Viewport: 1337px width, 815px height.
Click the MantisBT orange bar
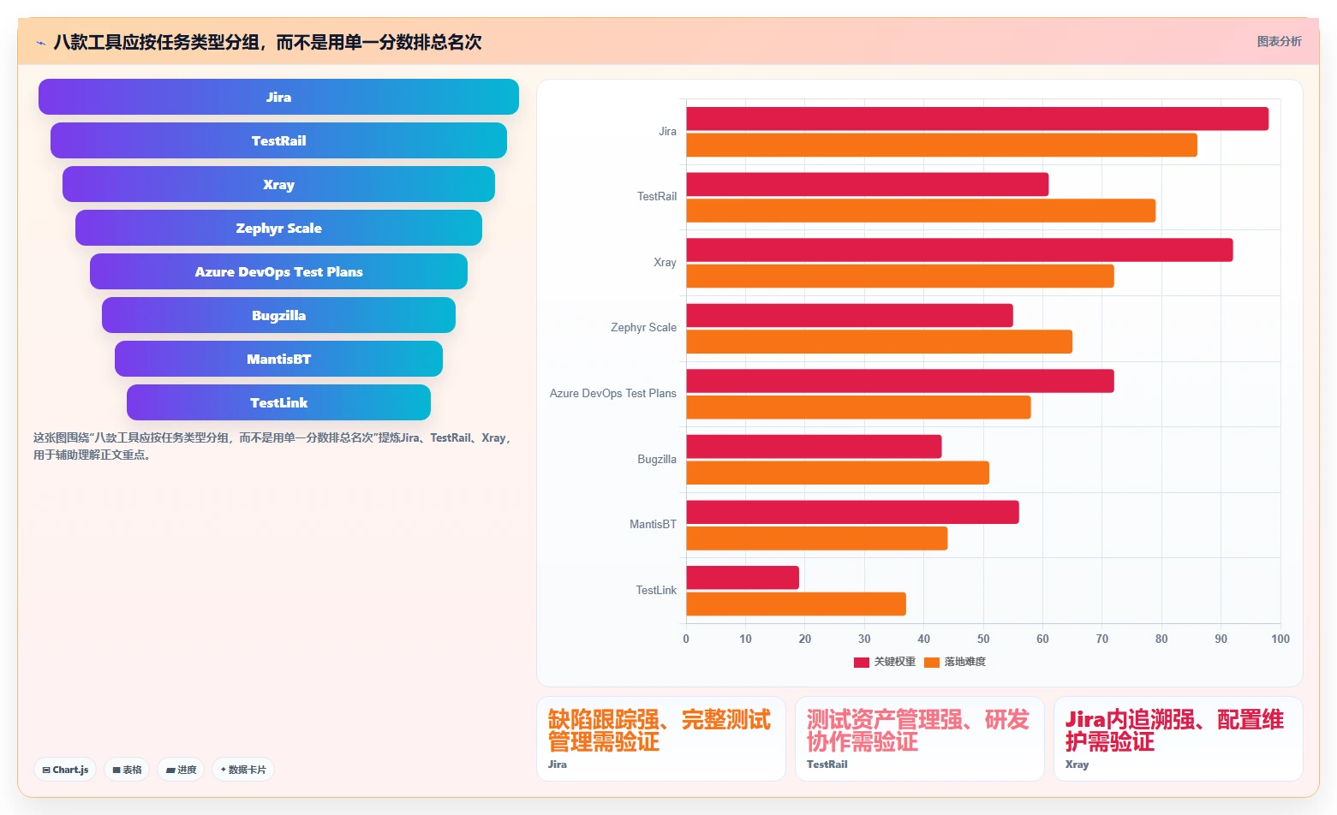pos(817,538)
